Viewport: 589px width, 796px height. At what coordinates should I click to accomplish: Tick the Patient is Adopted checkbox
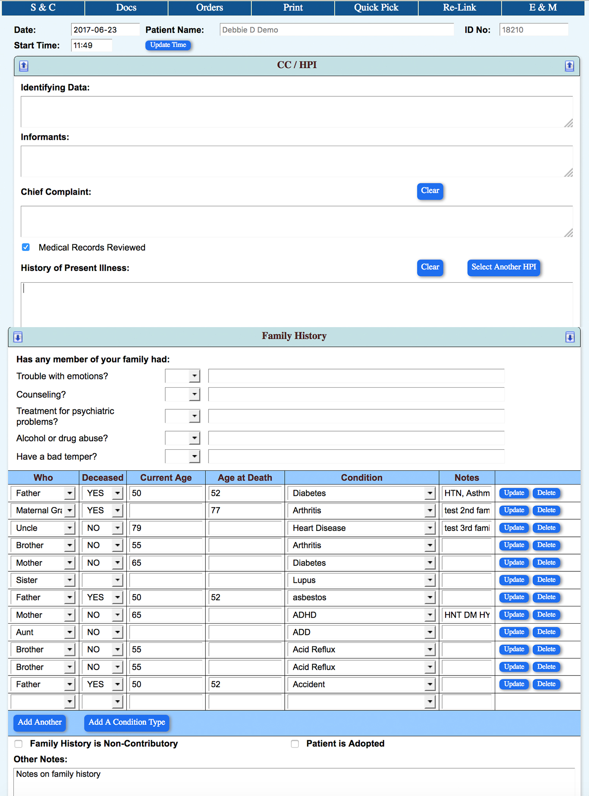[295, 744]
